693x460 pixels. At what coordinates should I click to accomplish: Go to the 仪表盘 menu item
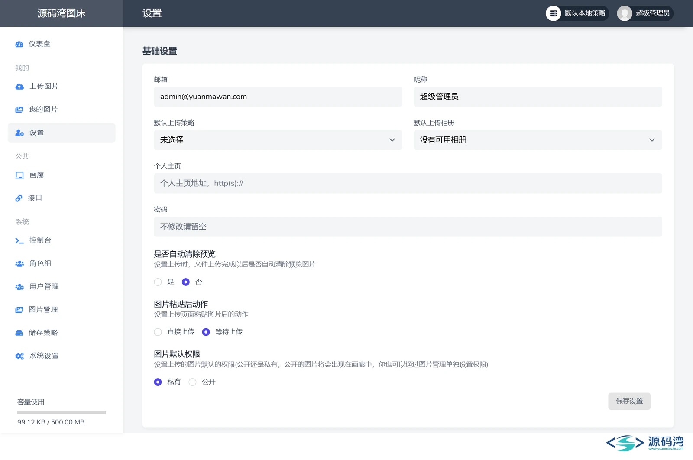click(62, 44)
